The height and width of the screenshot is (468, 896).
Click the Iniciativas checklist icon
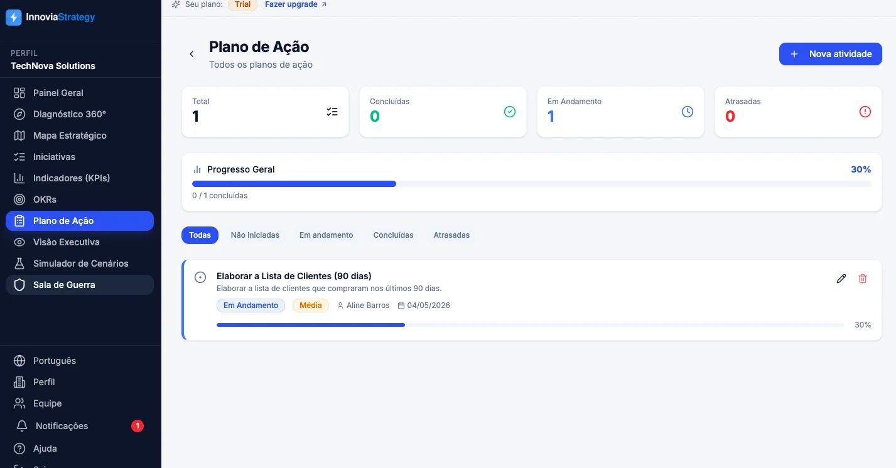(x=19, y=157)
